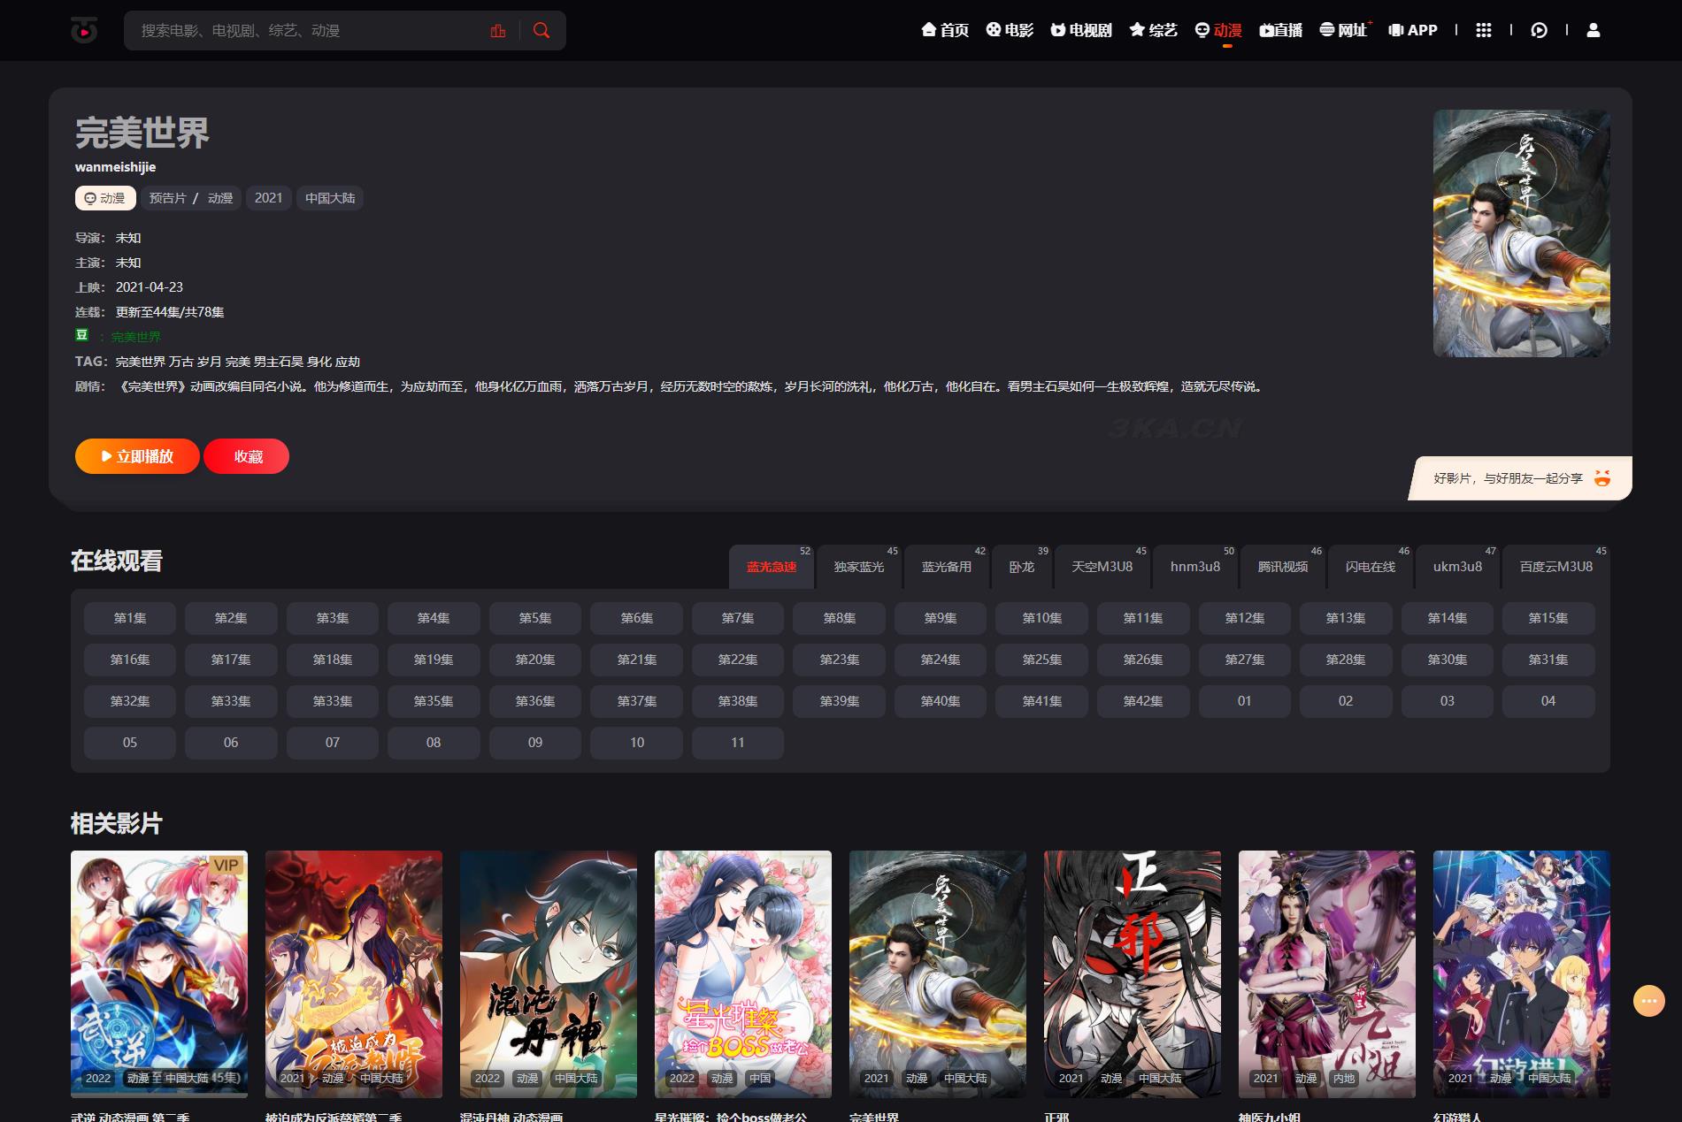Play episode 第10集
Image resolution: width=1682 pixels, height=1122 pixels.
click(1041, 618)
